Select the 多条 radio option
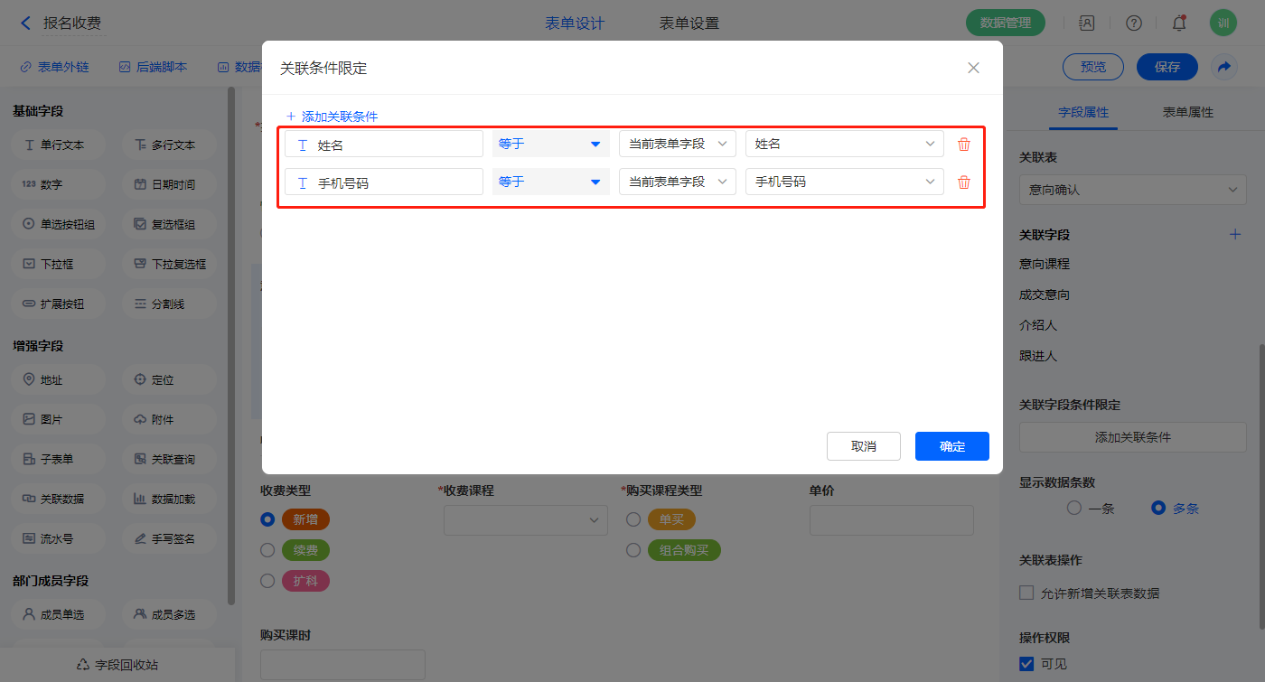 (x=1158, y=508)
